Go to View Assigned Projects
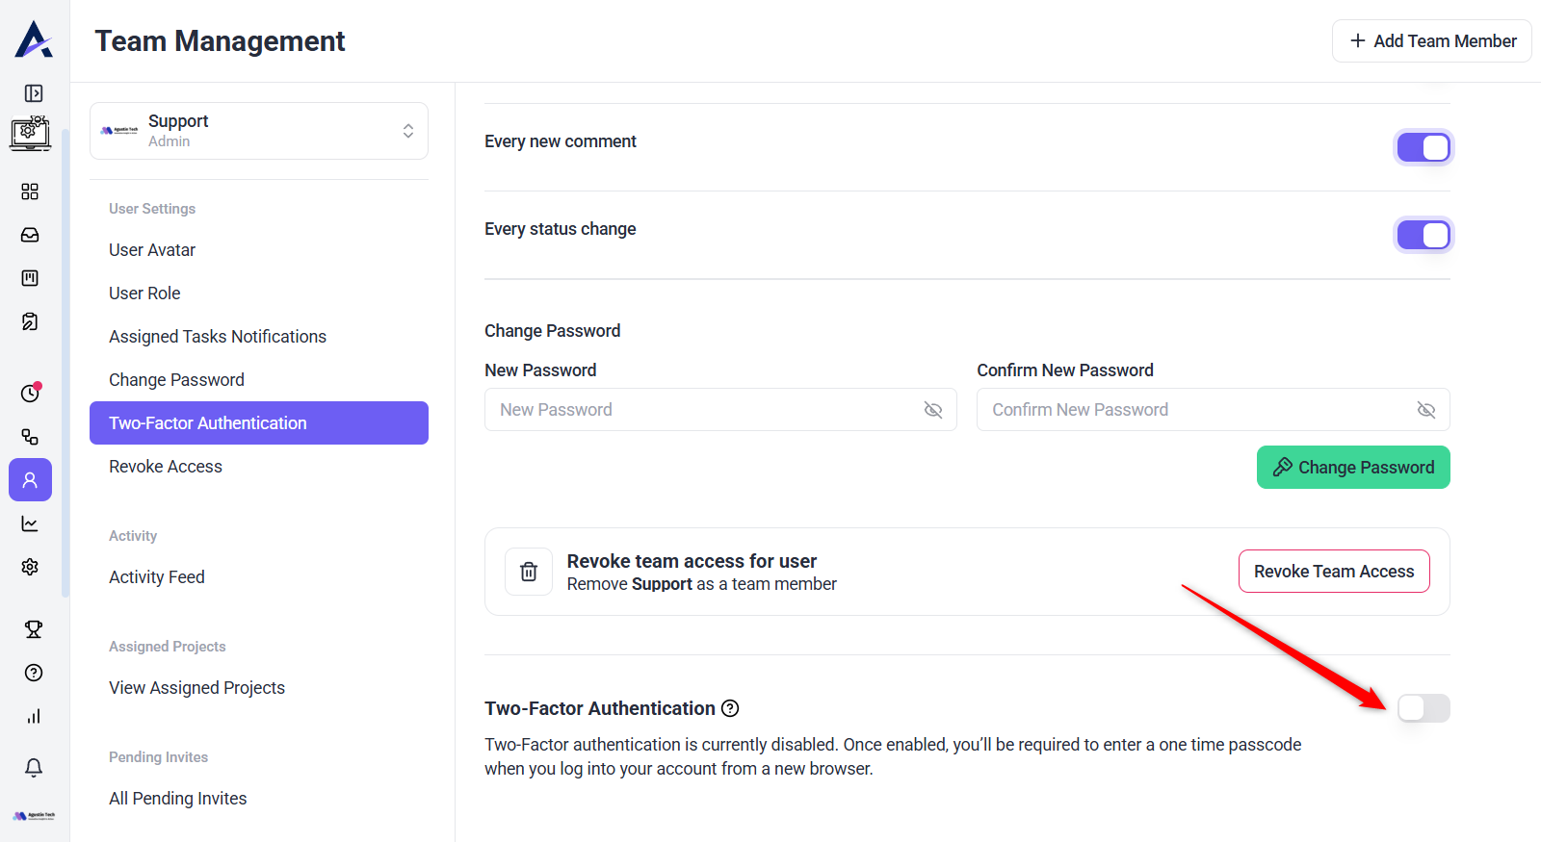This screenshot has width=1541, height=842. [x=196, y=688]
